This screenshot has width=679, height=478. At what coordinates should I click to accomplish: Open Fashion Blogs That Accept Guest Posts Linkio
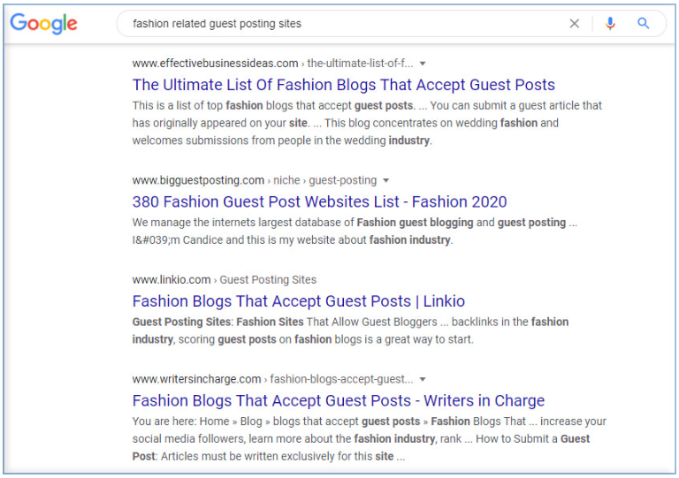[x=299, y=301]
